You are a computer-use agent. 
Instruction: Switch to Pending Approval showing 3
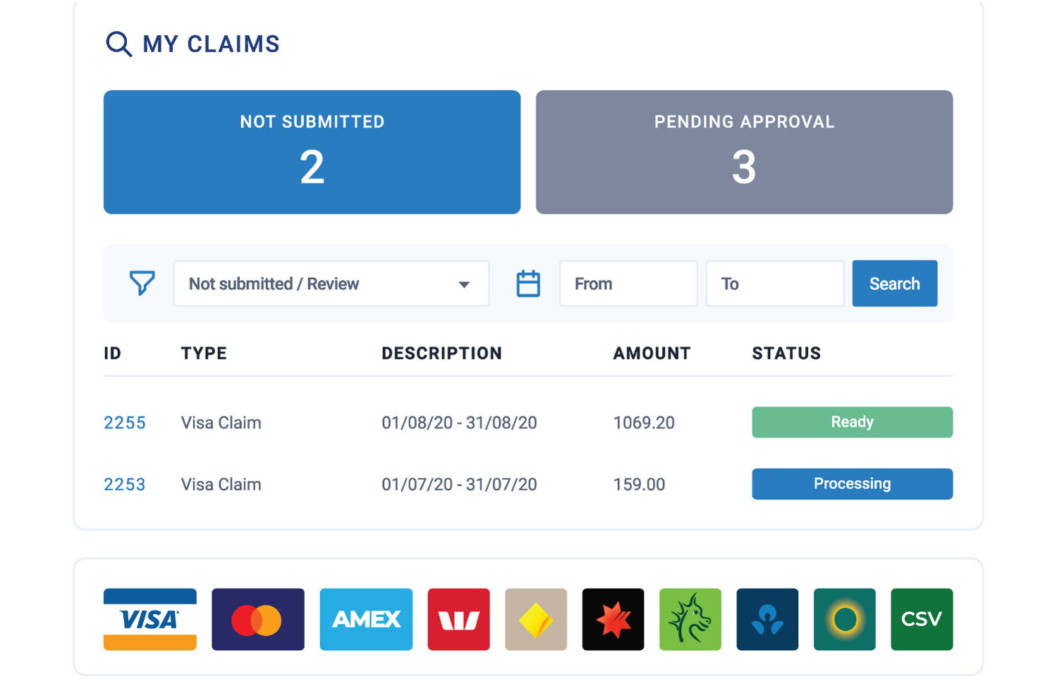pos(744,151)
